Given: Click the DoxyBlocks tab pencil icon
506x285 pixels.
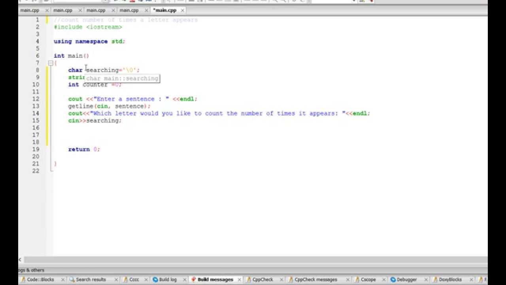Looking at the screenshot, I should coord(434,279).
